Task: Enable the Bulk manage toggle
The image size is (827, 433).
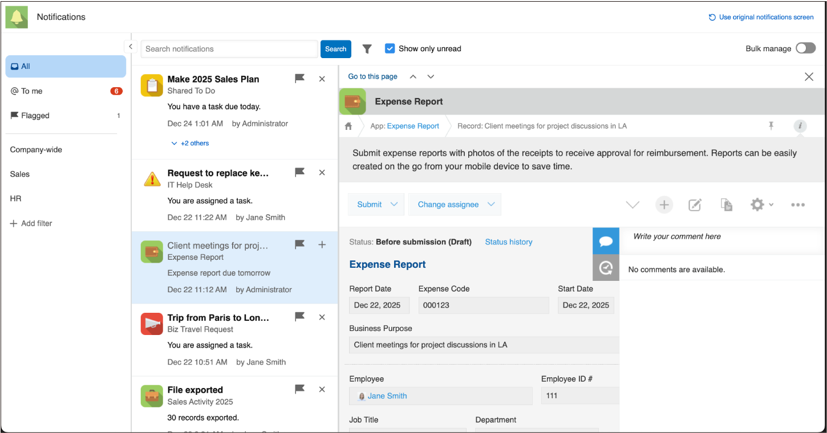Action: tap(805, 48)
